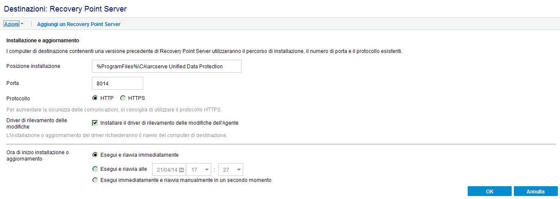The height and width of the screenshot is (199, 560).
Task: Click the date field showing 21/04/14
Action: (x=167, y=170)
